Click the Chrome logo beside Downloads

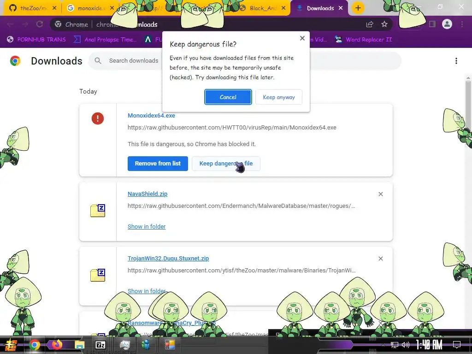tap(15, 61)
